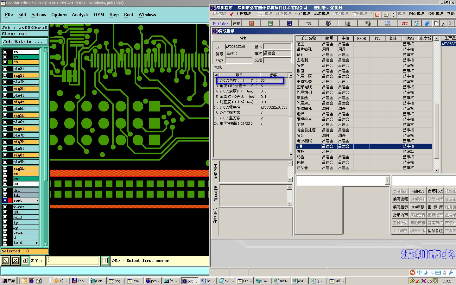Click the clock icon in quick launch

(24, 281)
